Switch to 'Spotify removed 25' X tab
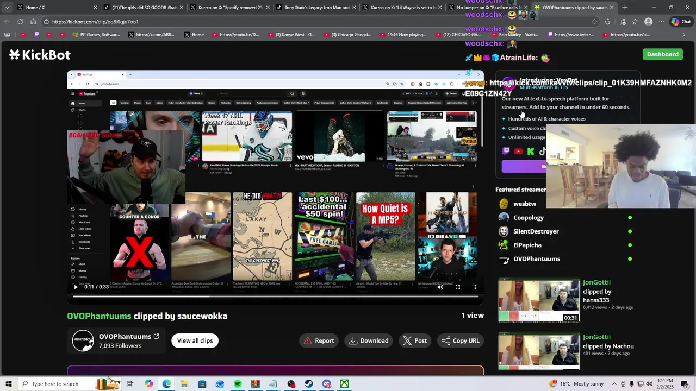Viewport: 696px width, 391px height. [230, 7]
